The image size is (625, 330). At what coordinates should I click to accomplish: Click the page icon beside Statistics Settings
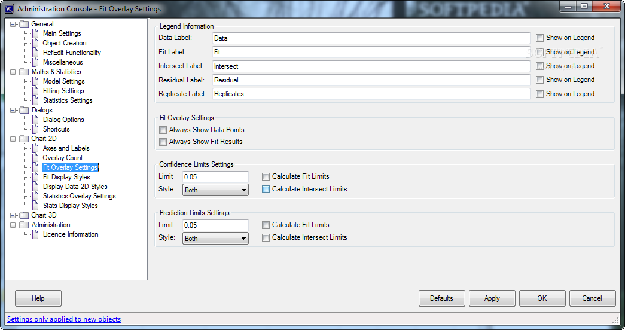click(35, 100)
